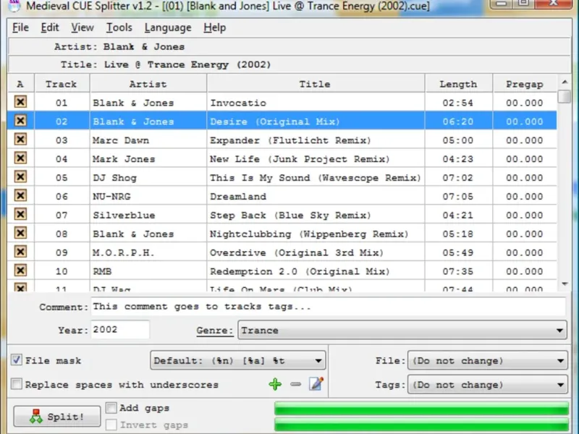Select the Nightclubbing (Wippenberg Remix) title cell
The height and width of the screenshot is (434, 579).
pyautogui.click(x=316, y=234)
